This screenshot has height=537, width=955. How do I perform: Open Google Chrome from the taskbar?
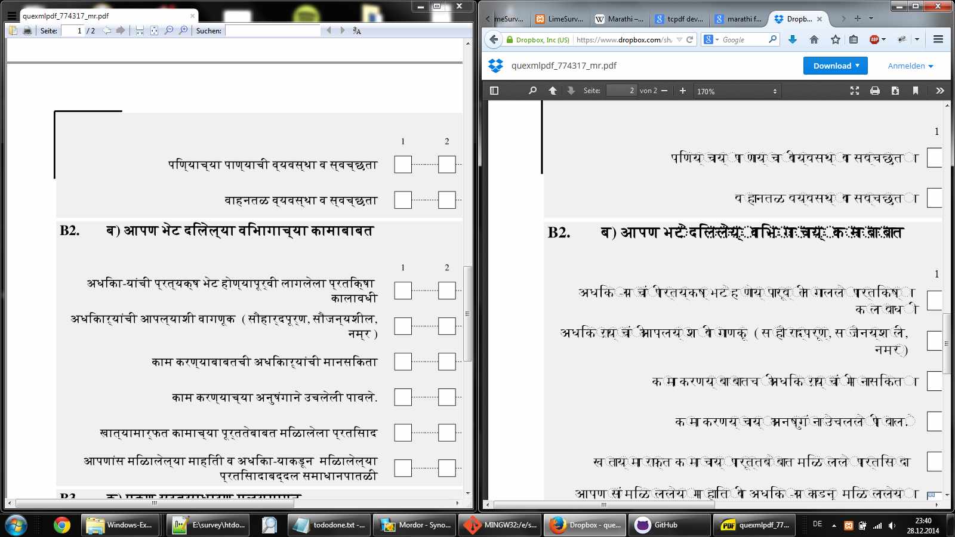pyautogui.click(x=61, y=525)
